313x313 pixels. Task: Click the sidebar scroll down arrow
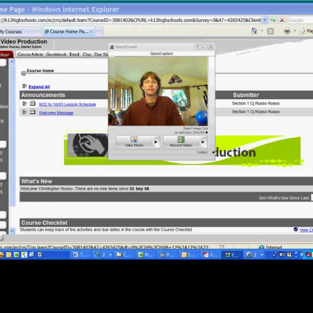[x=12, y=230]
